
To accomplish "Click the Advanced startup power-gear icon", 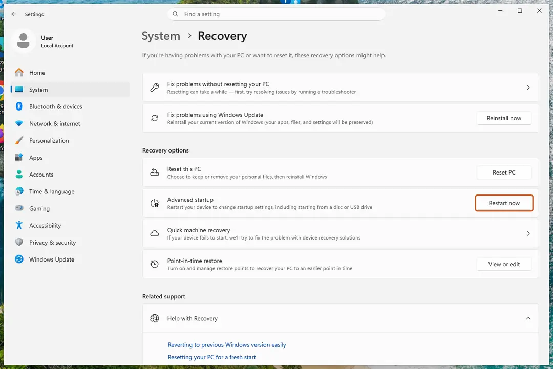I will click(x=155, y=203).
